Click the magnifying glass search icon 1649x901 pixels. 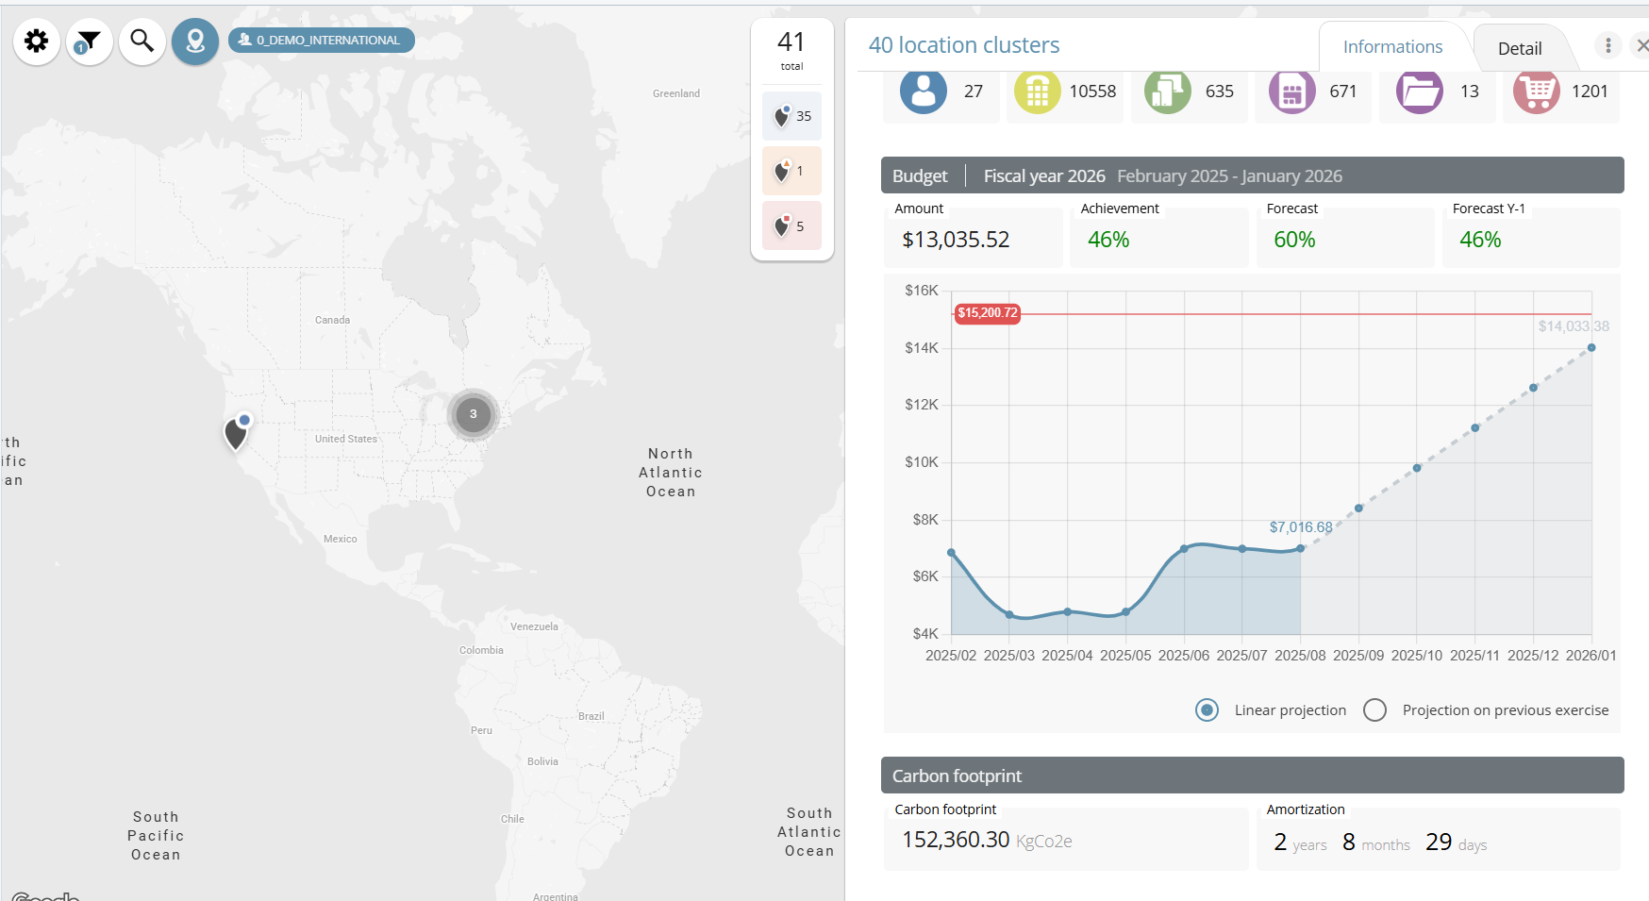[142, 42]
